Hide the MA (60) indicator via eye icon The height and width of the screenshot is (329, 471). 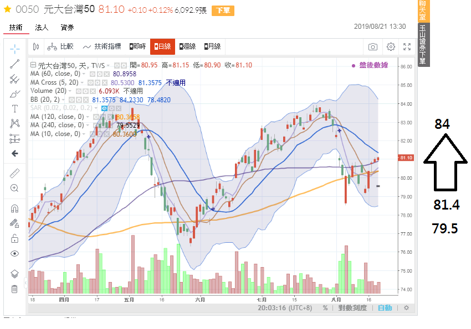coord(93,74)
